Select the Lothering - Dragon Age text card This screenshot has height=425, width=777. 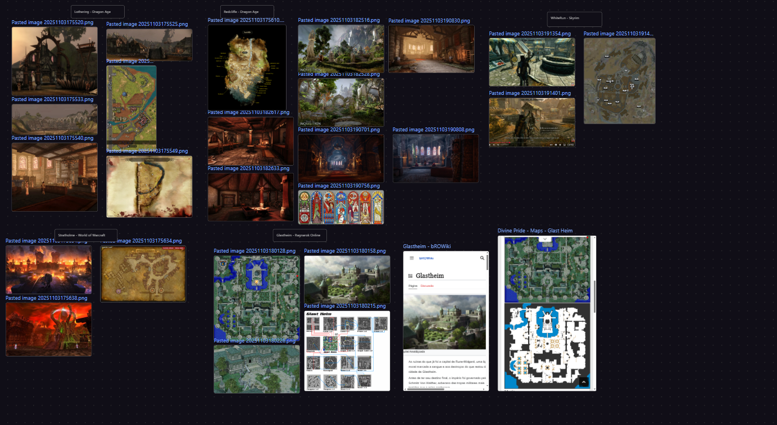point(98,12)
